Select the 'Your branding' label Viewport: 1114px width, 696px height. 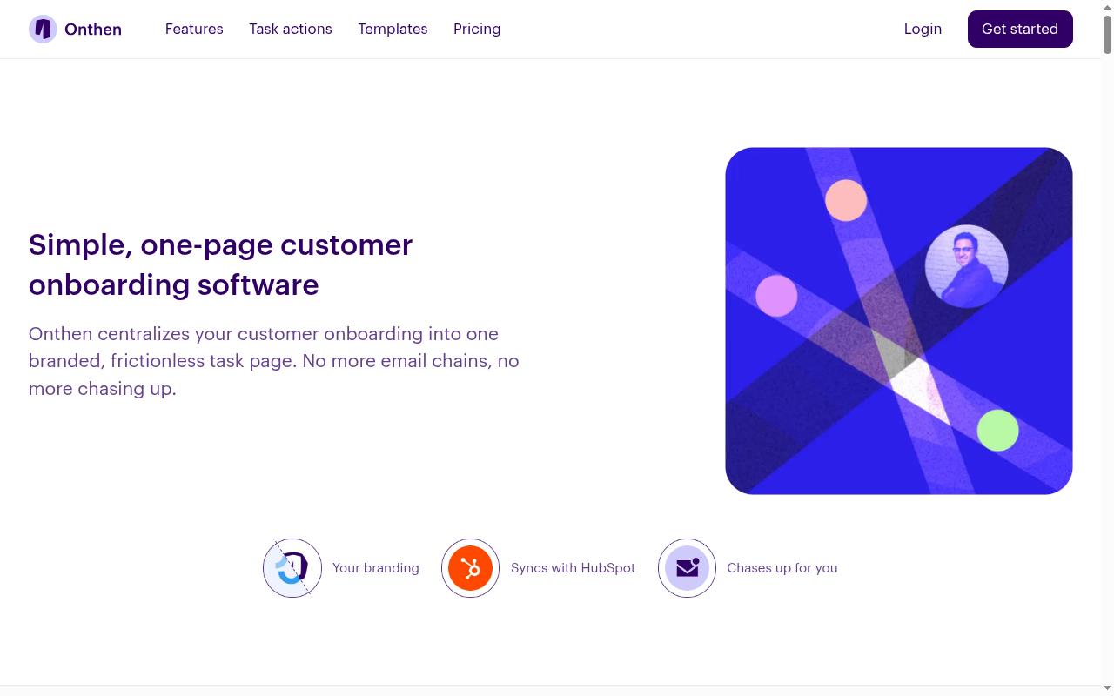[x=376, y=568]
